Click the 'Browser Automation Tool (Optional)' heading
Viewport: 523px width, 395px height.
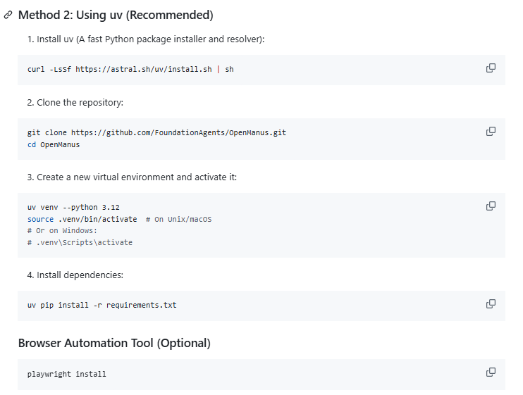click(114, 344)
